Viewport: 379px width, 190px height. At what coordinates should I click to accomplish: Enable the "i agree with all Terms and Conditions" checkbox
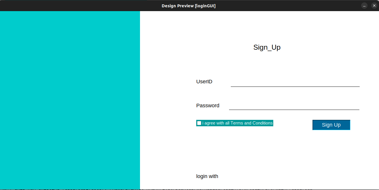click(x=199, y=123)
